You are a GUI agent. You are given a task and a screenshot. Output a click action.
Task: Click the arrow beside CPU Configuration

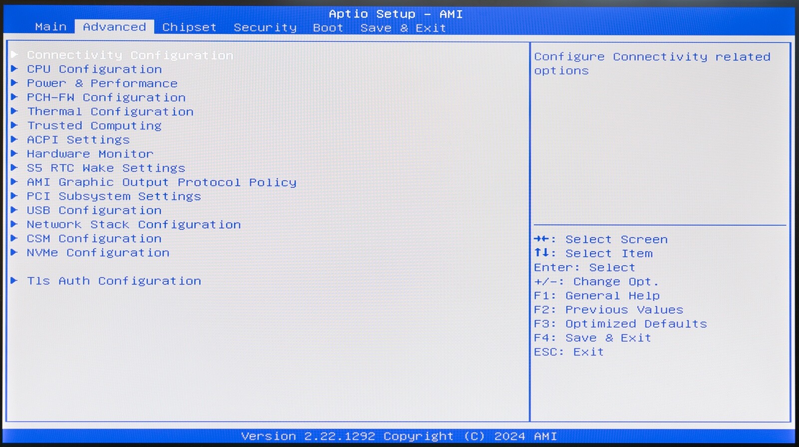14,68
